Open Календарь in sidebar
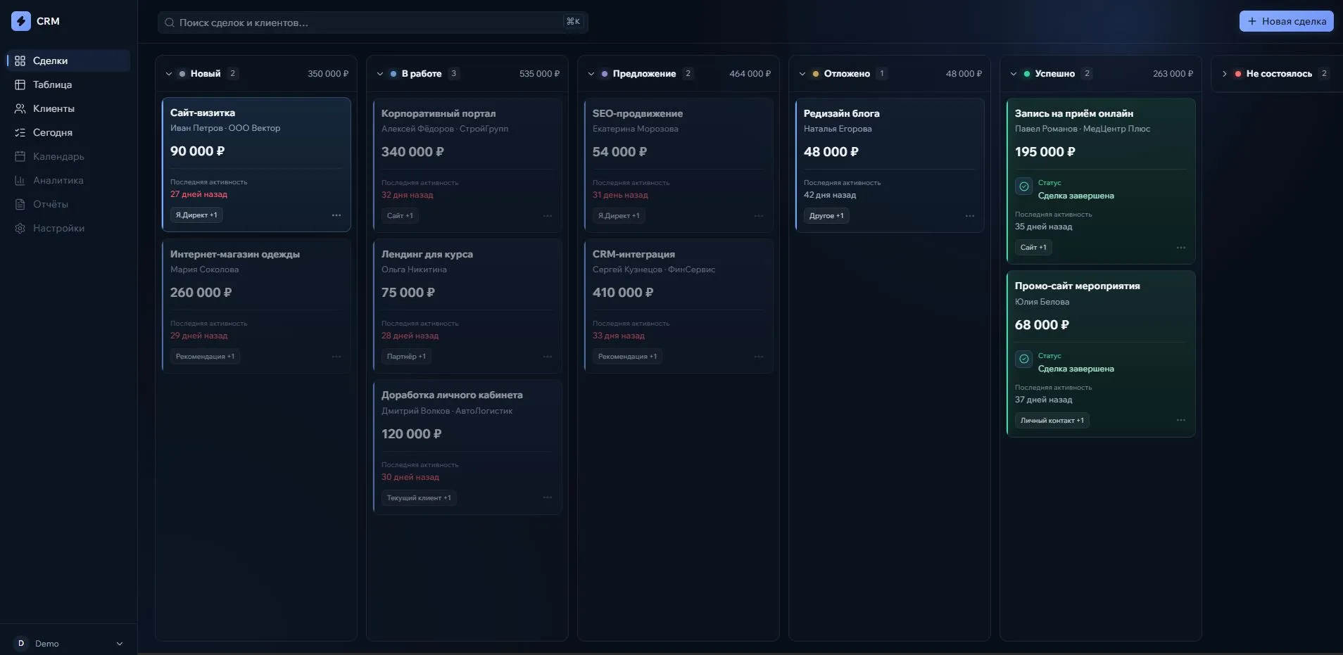The width and height of the screenshot is (1343, 655). (68, 156)
